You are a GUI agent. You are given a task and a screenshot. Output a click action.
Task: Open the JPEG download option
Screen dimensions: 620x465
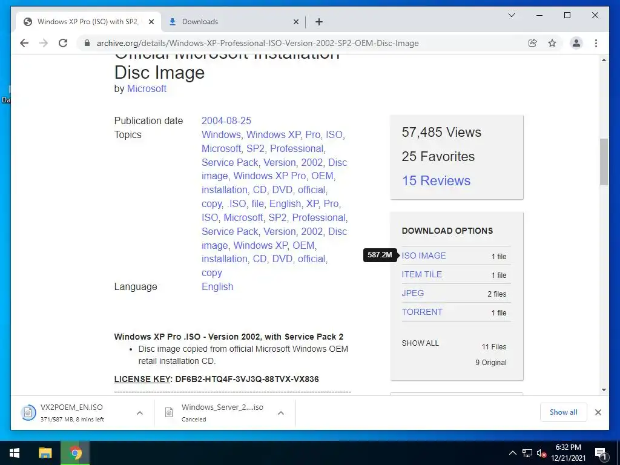(x=413, y=294)
